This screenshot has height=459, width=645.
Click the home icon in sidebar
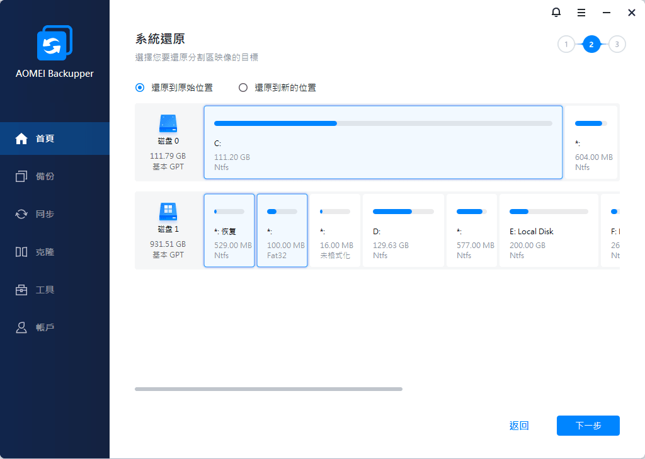click(x=21, y=139)
